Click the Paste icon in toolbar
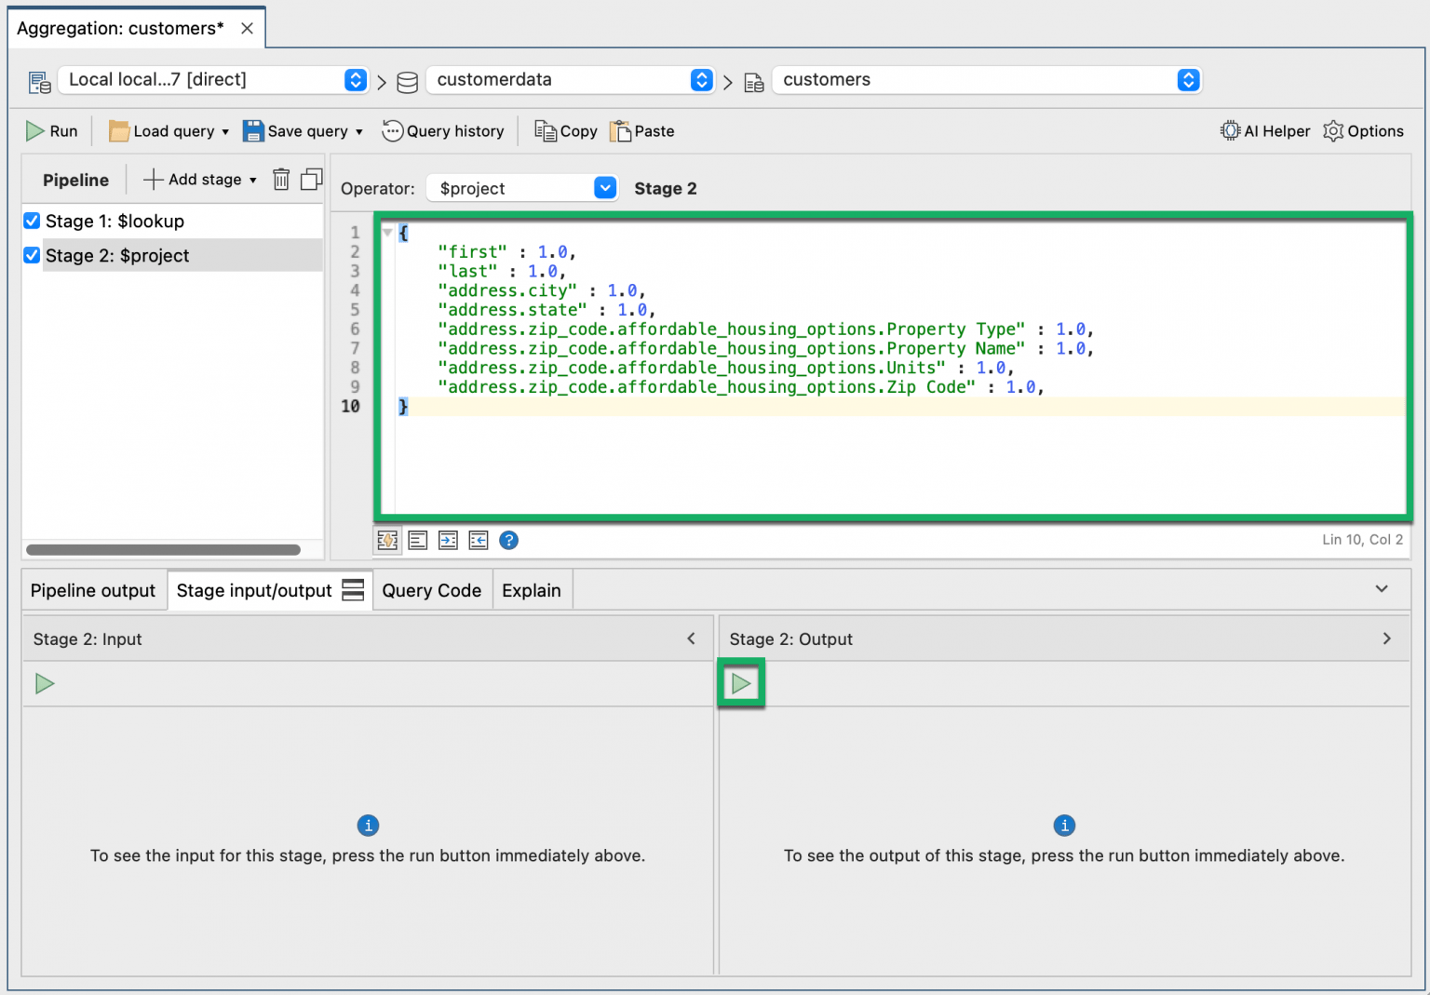The image size is (1430, 995). [641, 130]
